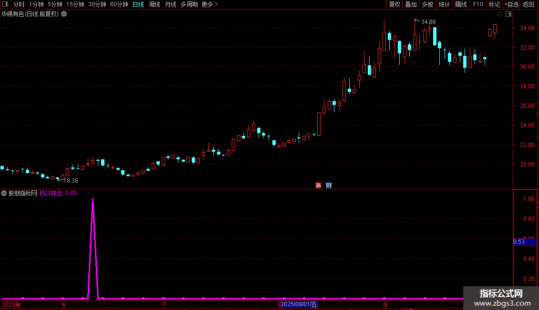Click the 华锡有色(日线.前复权) chart title
Viewport: 539px width, 310px height.
tap(30, 14)
